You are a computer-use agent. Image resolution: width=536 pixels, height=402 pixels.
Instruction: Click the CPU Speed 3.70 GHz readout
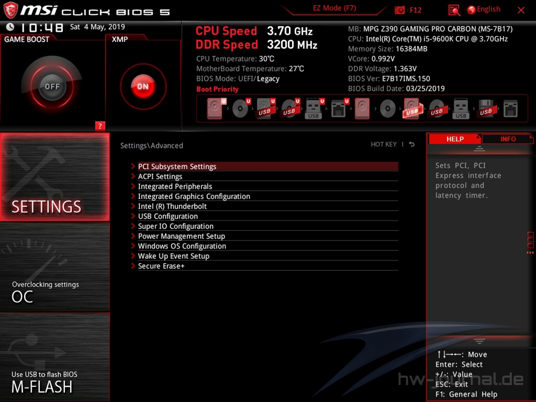click(x=254, y=31)
